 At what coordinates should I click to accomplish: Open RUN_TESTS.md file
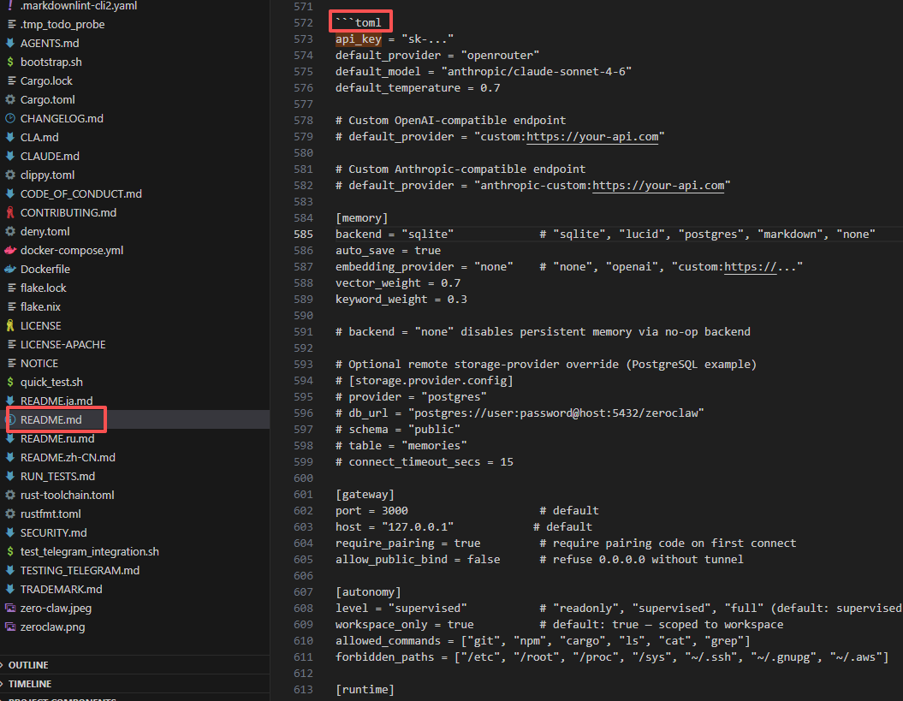click(x=57, y=477)
